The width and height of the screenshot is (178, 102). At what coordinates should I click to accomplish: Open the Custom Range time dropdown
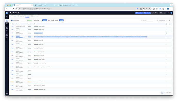(162, 20)
